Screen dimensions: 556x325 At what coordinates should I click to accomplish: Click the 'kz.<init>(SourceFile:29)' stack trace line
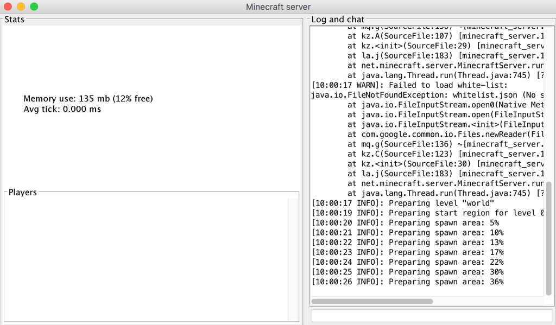[x=445, y=46]
